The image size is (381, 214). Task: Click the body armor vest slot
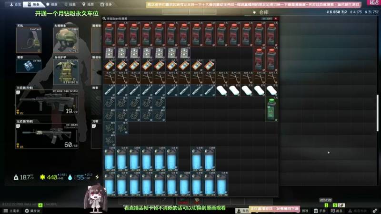(66, 72)
